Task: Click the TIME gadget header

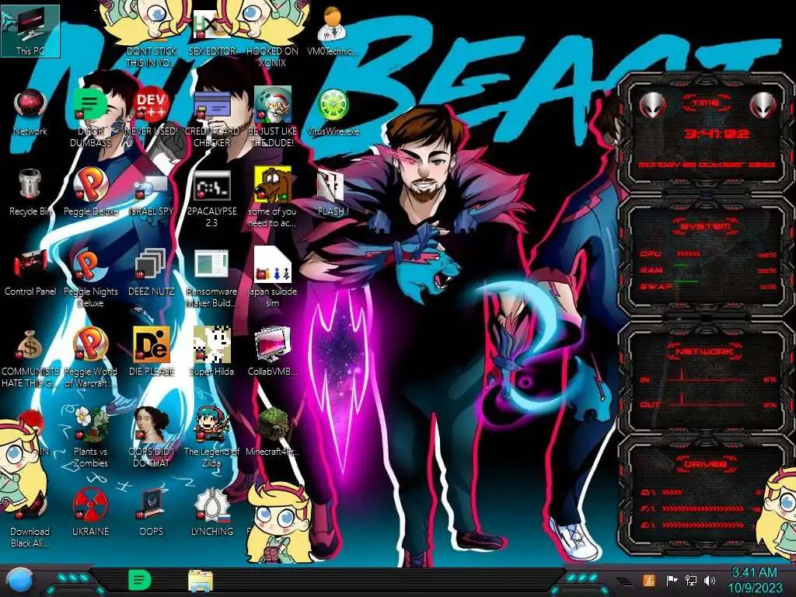Action: click(x=706, y=103)
